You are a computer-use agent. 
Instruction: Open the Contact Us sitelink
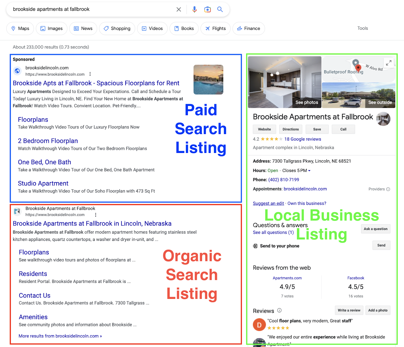pyautogui.click(x=35, y=296)
